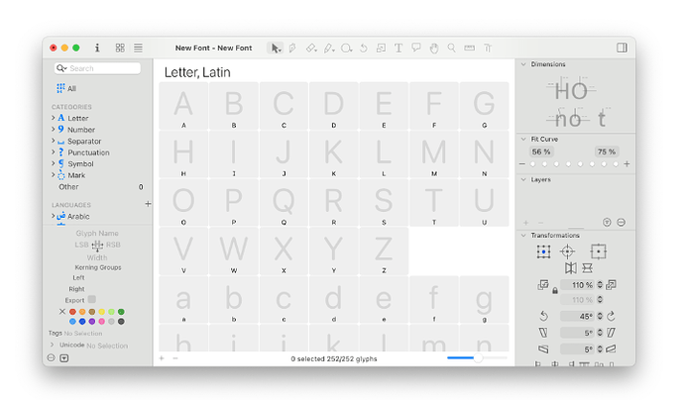Select the Measurement ruler tool

(469, 48)
